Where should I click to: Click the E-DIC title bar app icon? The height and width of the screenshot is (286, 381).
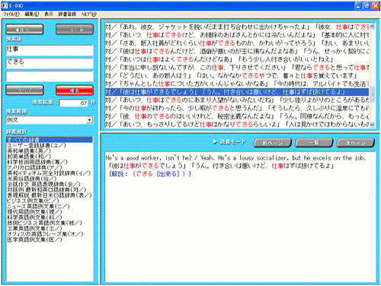[x=5, y=5]
